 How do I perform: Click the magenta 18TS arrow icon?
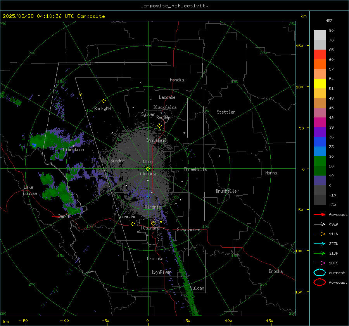coord(320,263)
